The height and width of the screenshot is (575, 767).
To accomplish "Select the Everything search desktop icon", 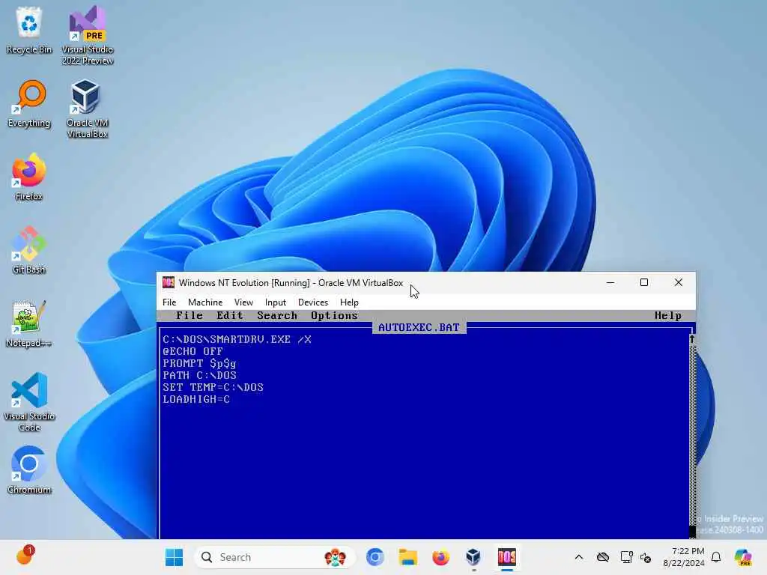I will pyautogui.click(x=29, y=103).
